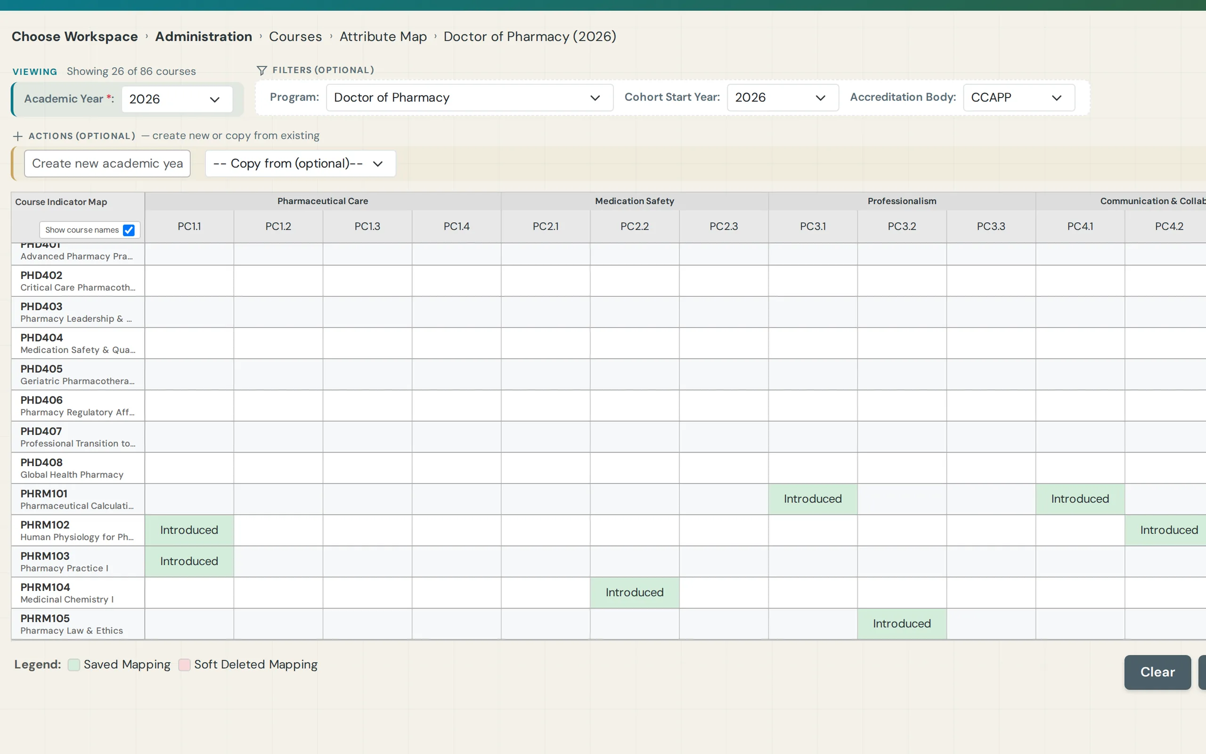The image size is (1206, 754).
Task: Select the PHD408 Global Health Pharmacy row
Action: 78,468
